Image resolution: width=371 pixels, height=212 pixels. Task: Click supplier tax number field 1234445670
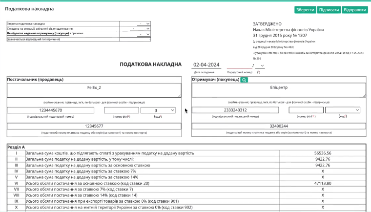50,110
